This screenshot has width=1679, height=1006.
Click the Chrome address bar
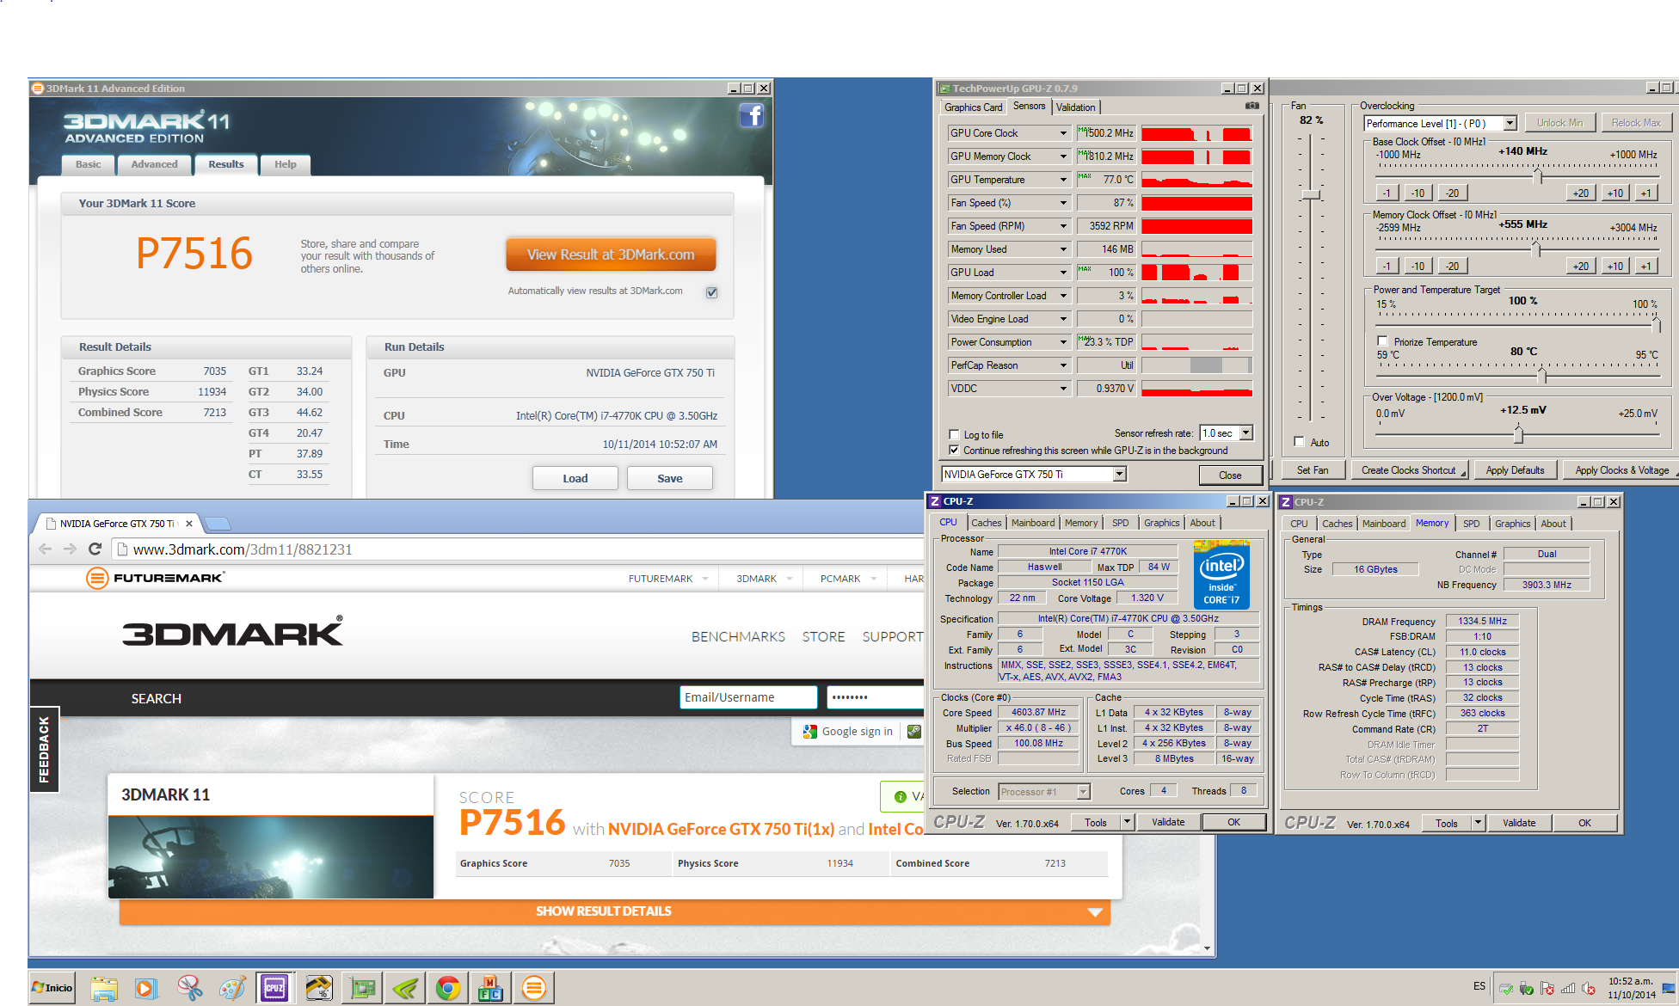click(x=516, y=549)
